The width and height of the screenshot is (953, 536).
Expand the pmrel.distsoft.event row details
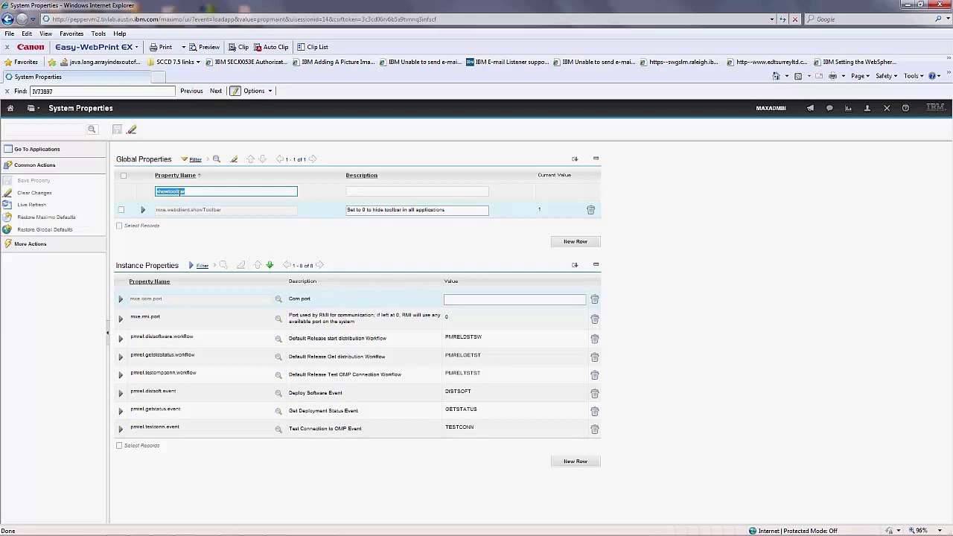click(x=121, y=393)
